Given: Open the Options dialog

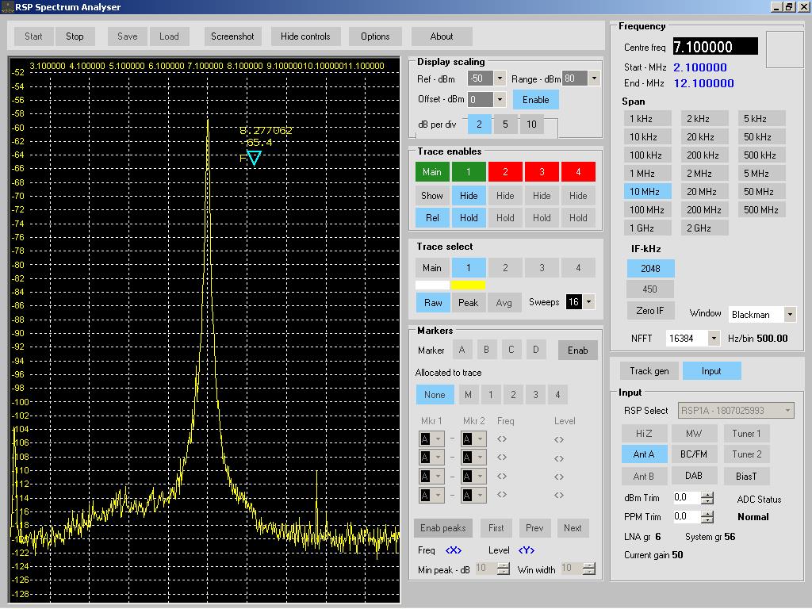Looking at the screenshot, I should [375, 36].
